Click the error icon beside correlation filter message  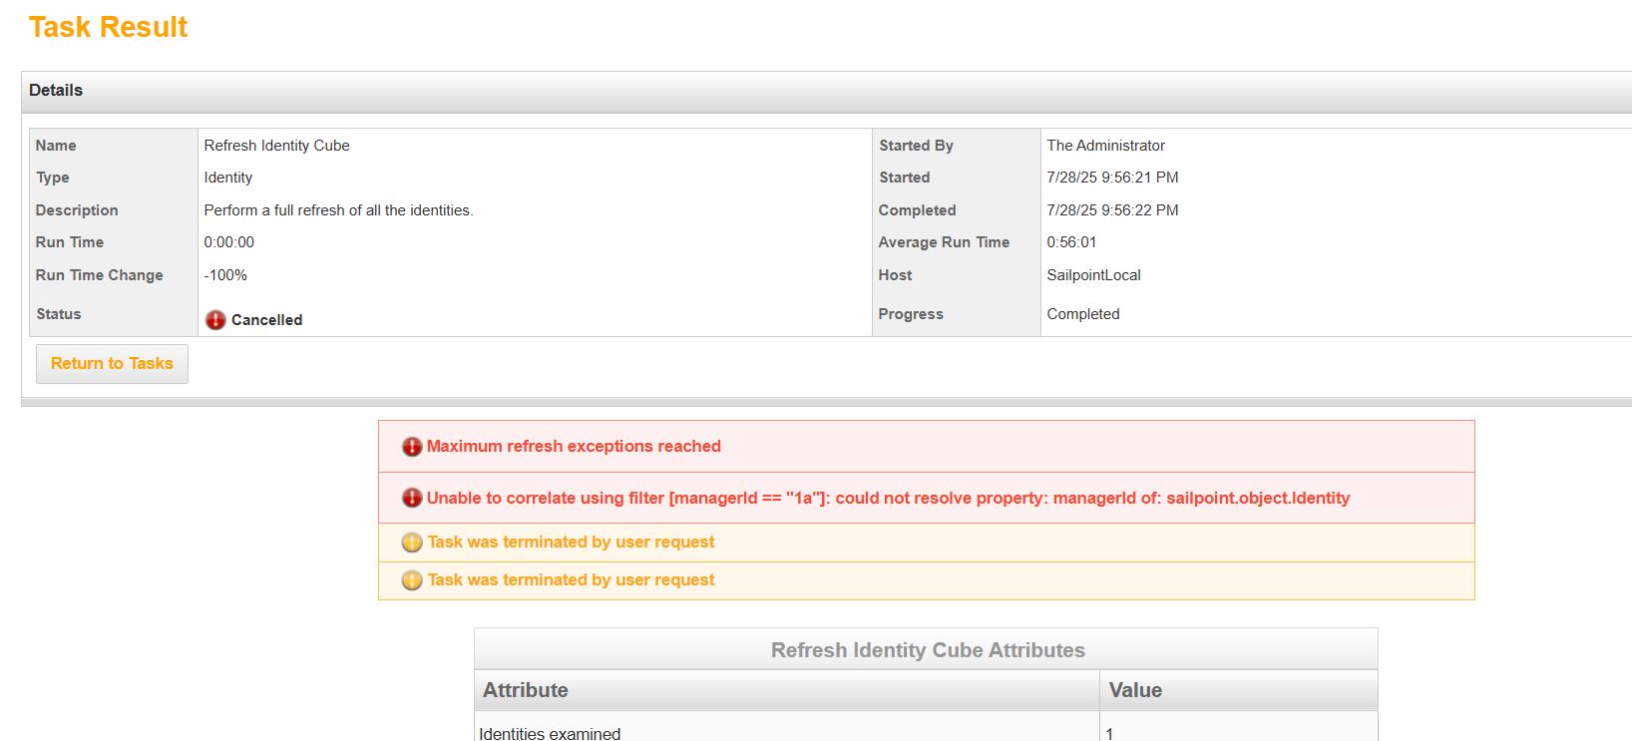(412, 498)
